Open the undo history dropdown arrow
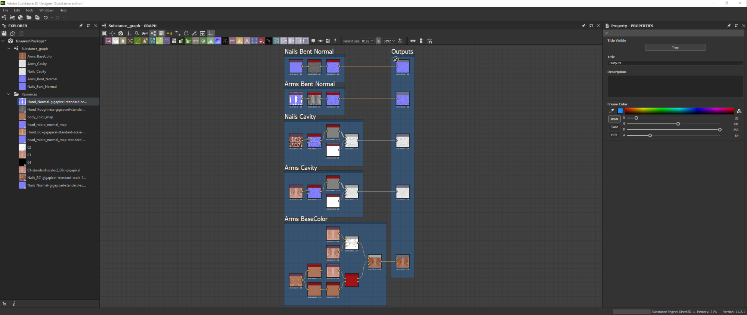Viewport: 747px width, 315px height. tap(52, 18)
